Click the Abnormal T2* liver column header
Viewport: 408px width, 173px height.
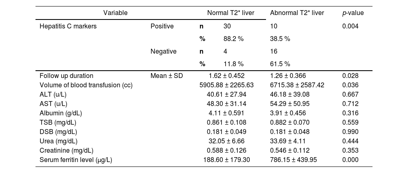click(297, 13)
